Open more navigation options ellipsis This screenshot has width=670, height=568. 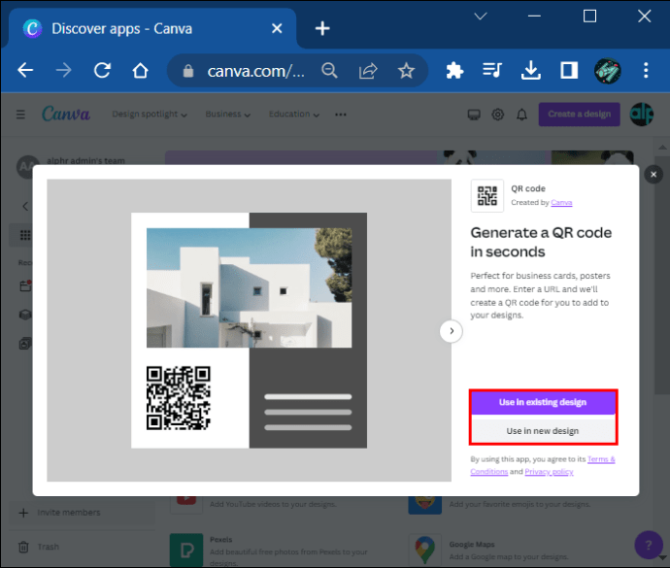[x=341, y=115]
